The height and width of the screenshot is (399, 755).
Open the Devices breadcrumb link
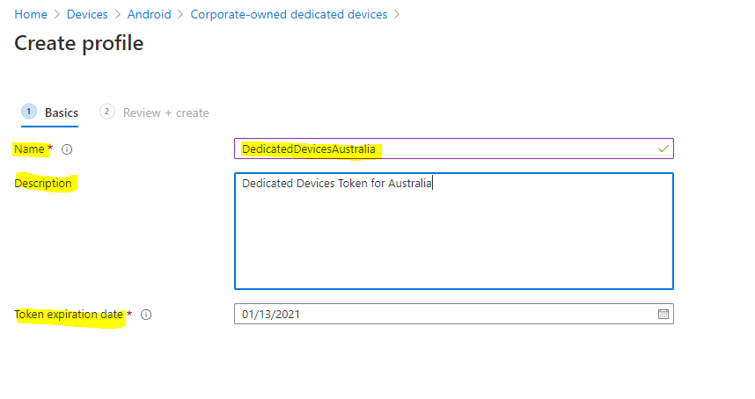click(87, 15)
